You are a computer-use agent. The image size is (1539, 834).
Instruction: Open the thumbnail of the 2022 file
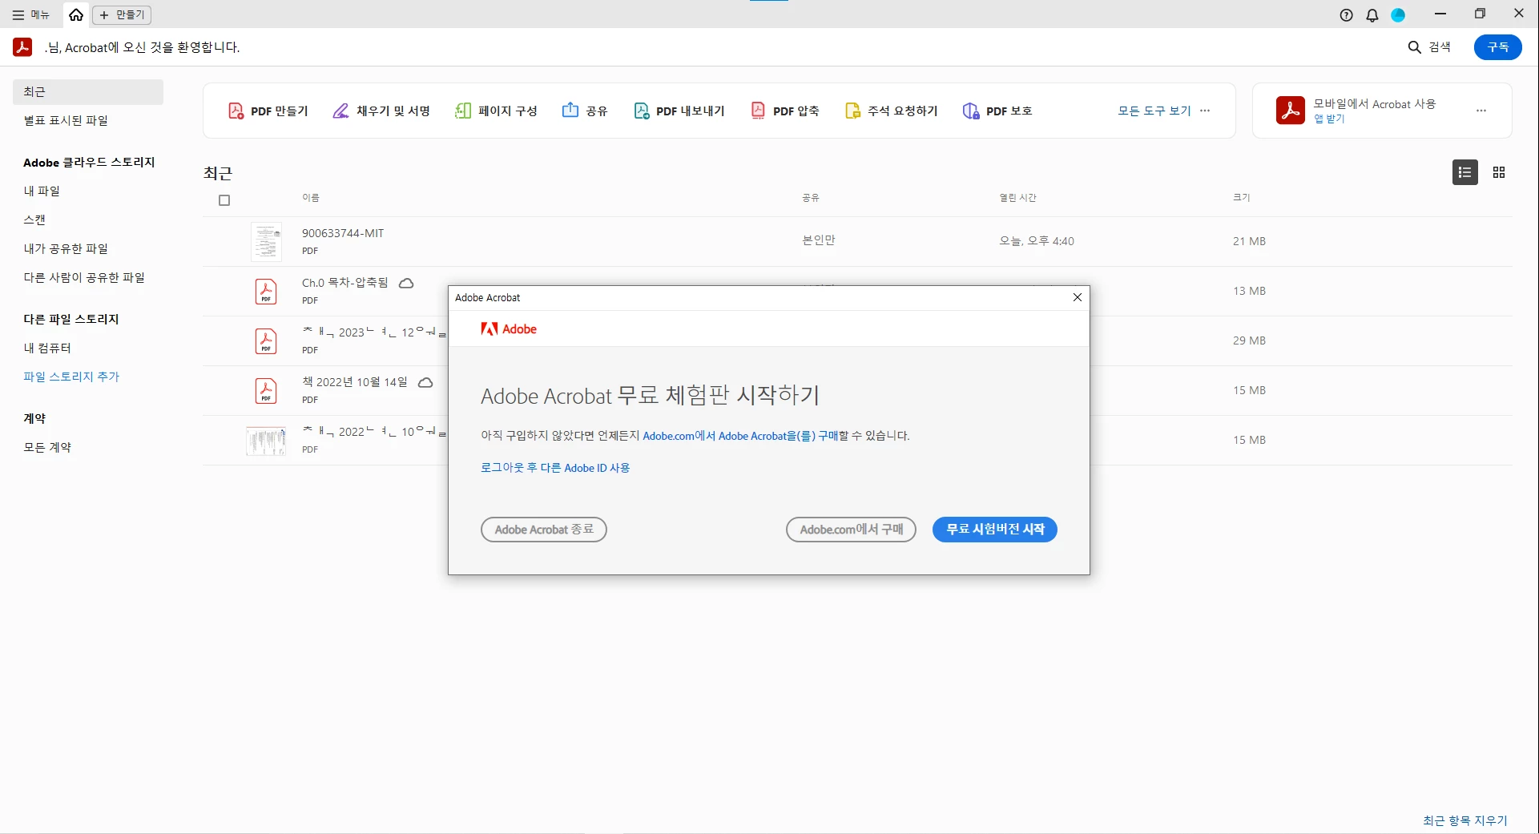coord(266,440)
